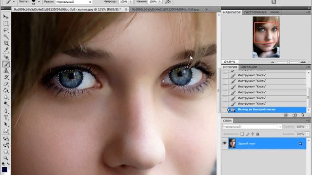Open the tool preset picker dropdown
312x175 pixels.
tap(14, 2)
